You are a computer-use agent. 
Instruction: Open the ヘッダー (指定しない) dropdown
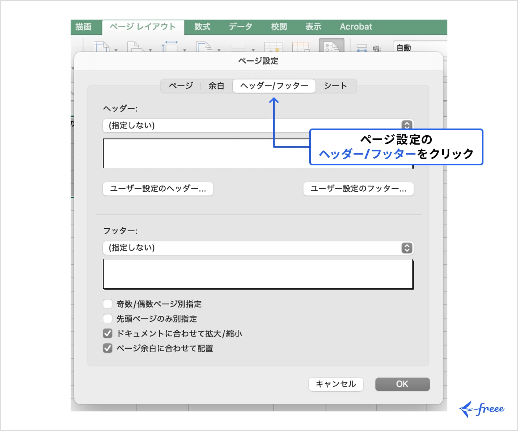(407, 125)
